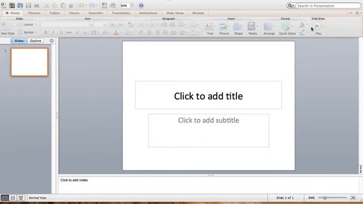Click the Decrease Font Size icon
The height and width of the screenshot is (204, 363).
click(121, 24)
